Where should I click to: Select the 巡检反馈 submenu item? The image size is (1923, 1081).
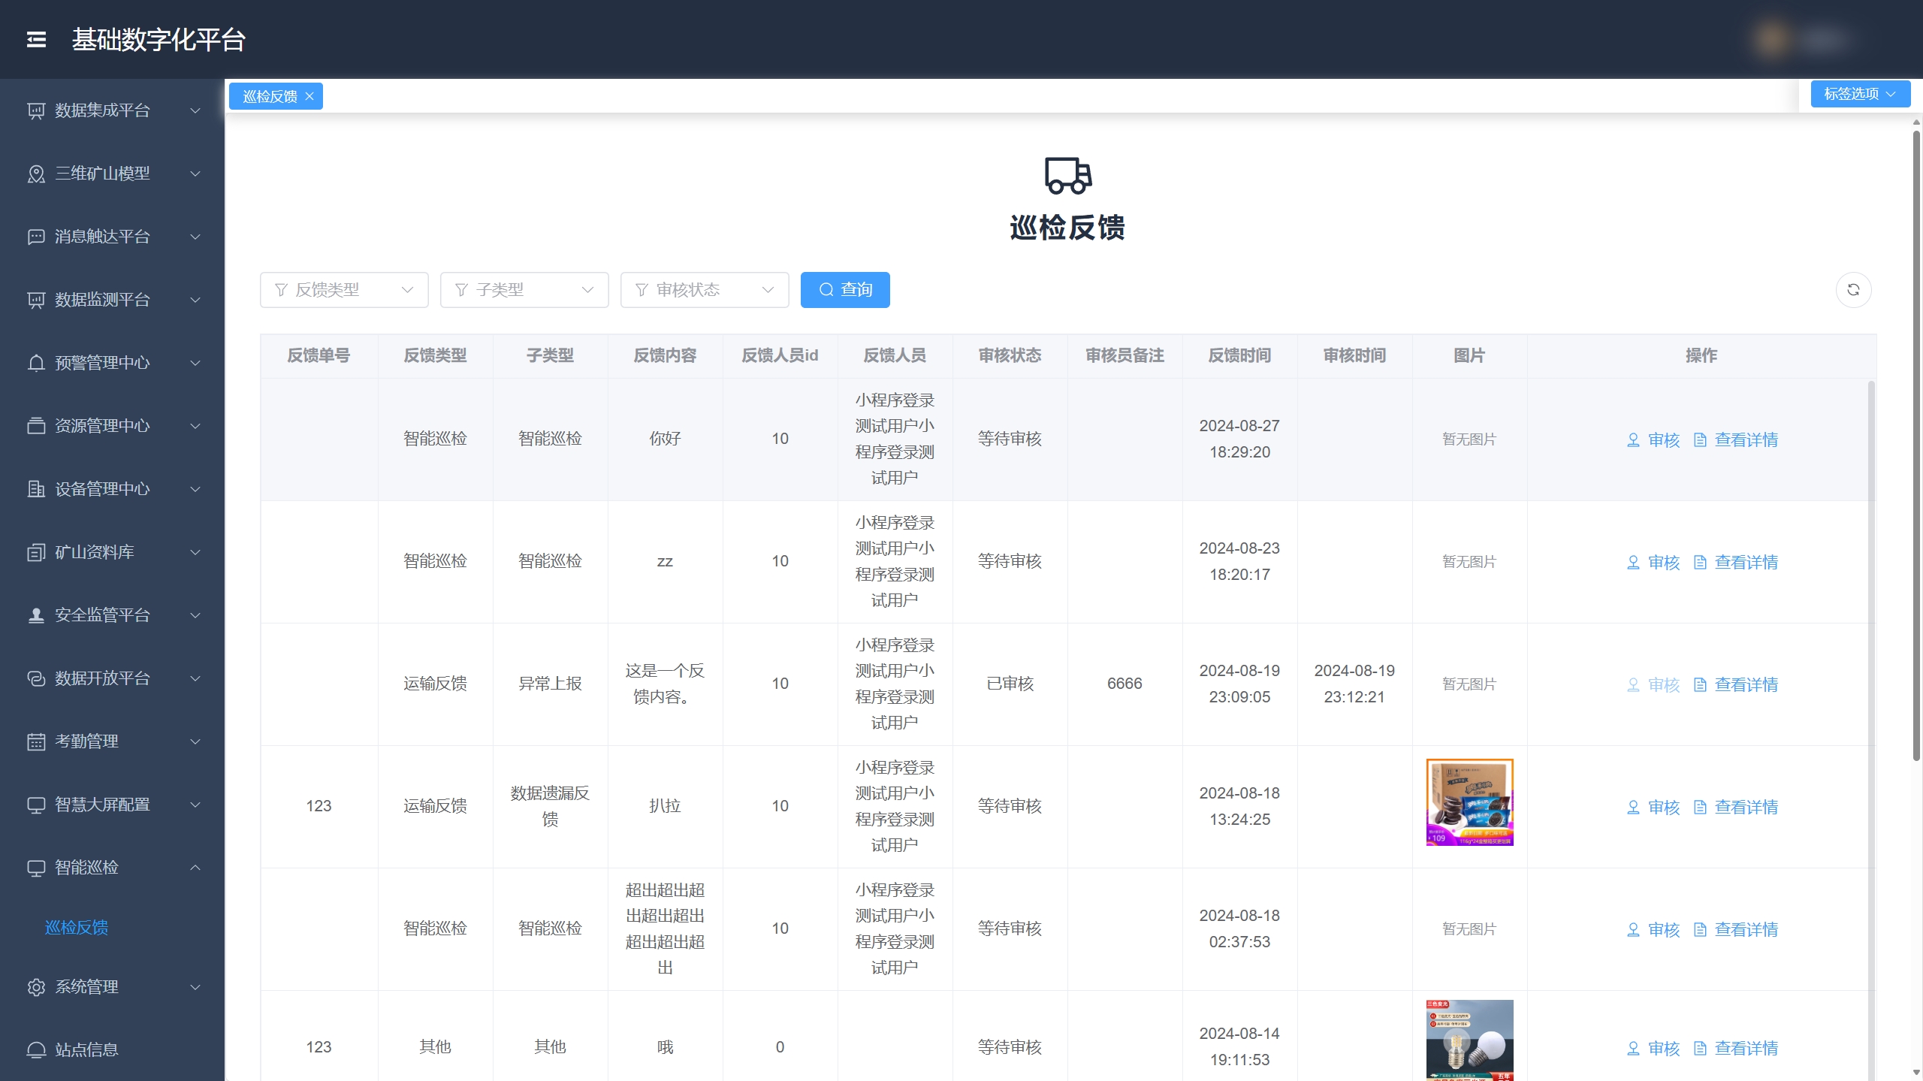(77, 928)
